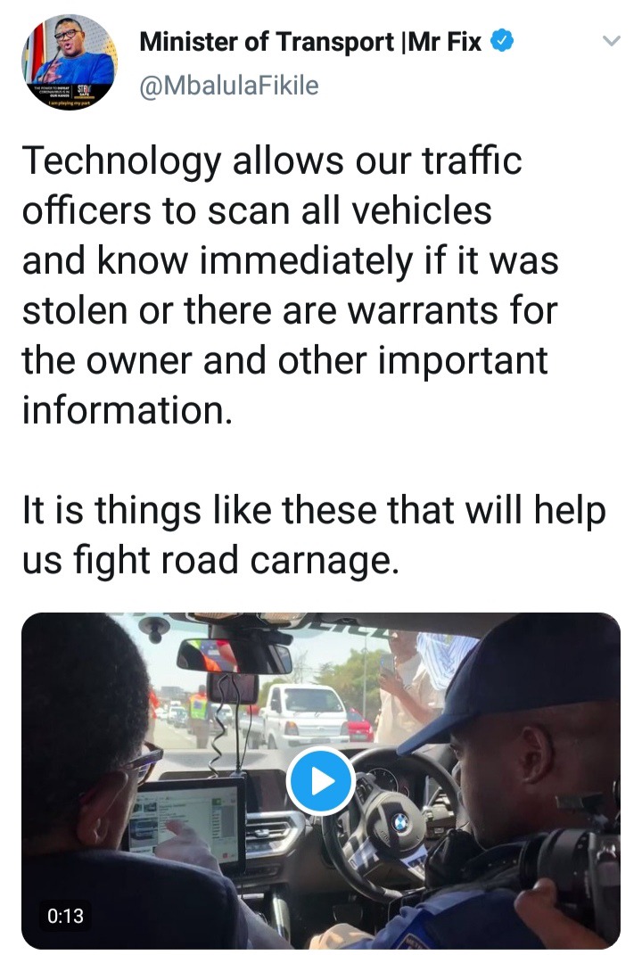Click the red car in the video preview
The image size is (642, 955).
359,725
